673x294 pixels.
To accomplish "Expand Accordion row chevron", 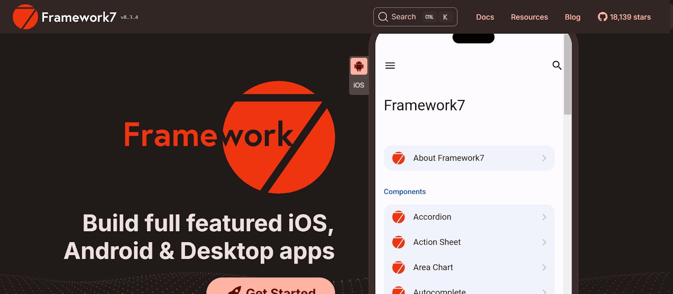I will coord(544,217).
